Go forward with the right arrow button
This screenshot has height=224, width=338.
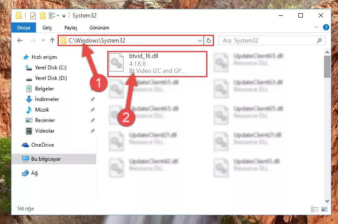[33, 40]
